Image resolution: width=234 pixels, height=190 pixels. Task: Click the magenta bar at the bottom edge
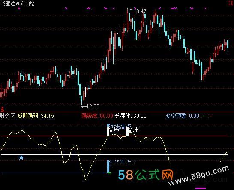click(201, 188)
